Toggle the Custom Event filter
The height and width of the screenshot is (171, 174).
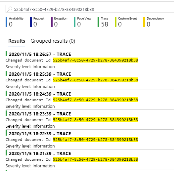point(126,22)
